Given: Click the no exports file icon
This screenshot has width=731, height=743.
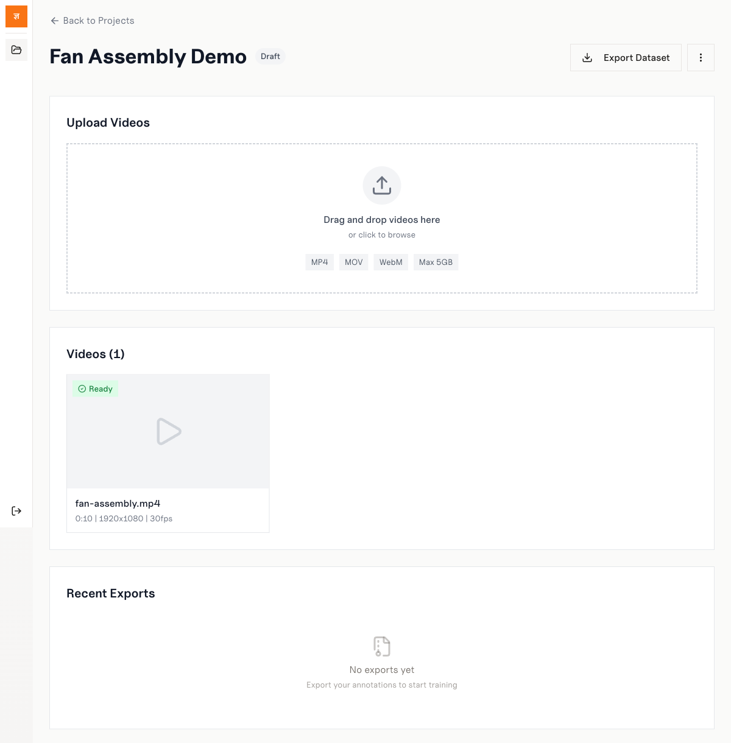Looking at the screenshot, I should (x=382, y=646).
